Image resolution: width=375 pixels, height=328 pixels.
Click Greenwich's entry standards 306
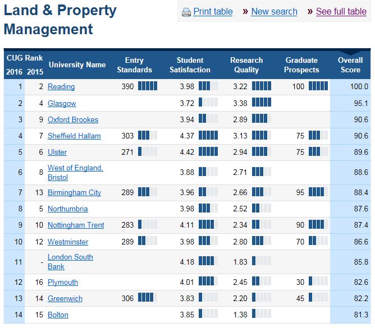coord(127,298)
